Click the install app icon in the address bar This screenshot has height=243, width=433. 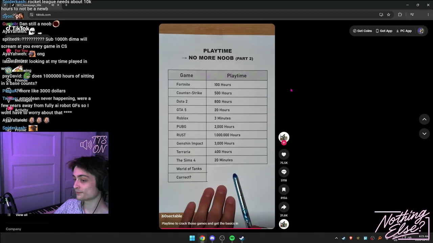point(381,15)
